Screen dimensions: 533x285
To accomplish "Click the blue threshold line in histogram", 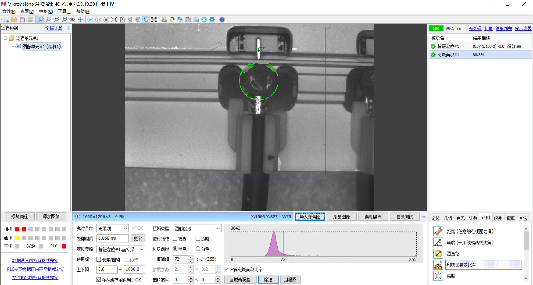I will (283, 244).
